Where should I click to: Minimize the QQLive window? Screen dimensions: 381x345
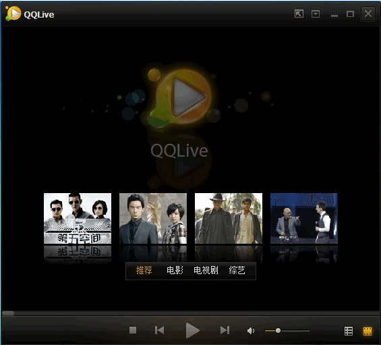[x=334, y=15]
